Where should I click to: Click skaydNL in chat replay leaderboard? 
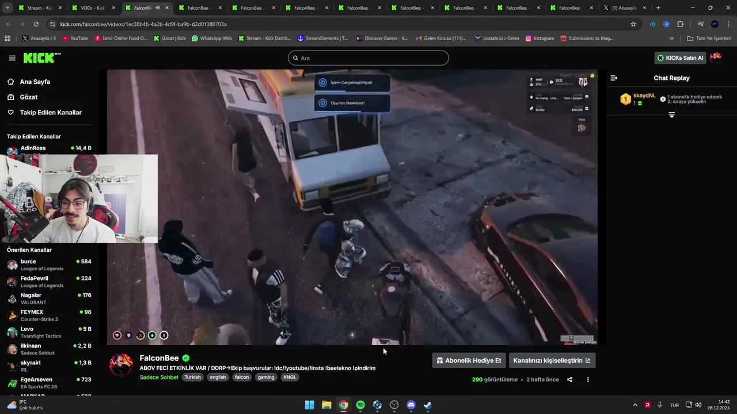644,95
